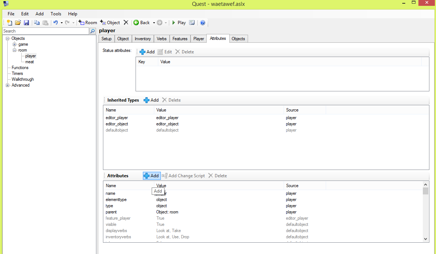Click the black X delete icon in toolbar

(x=126, y=23)
